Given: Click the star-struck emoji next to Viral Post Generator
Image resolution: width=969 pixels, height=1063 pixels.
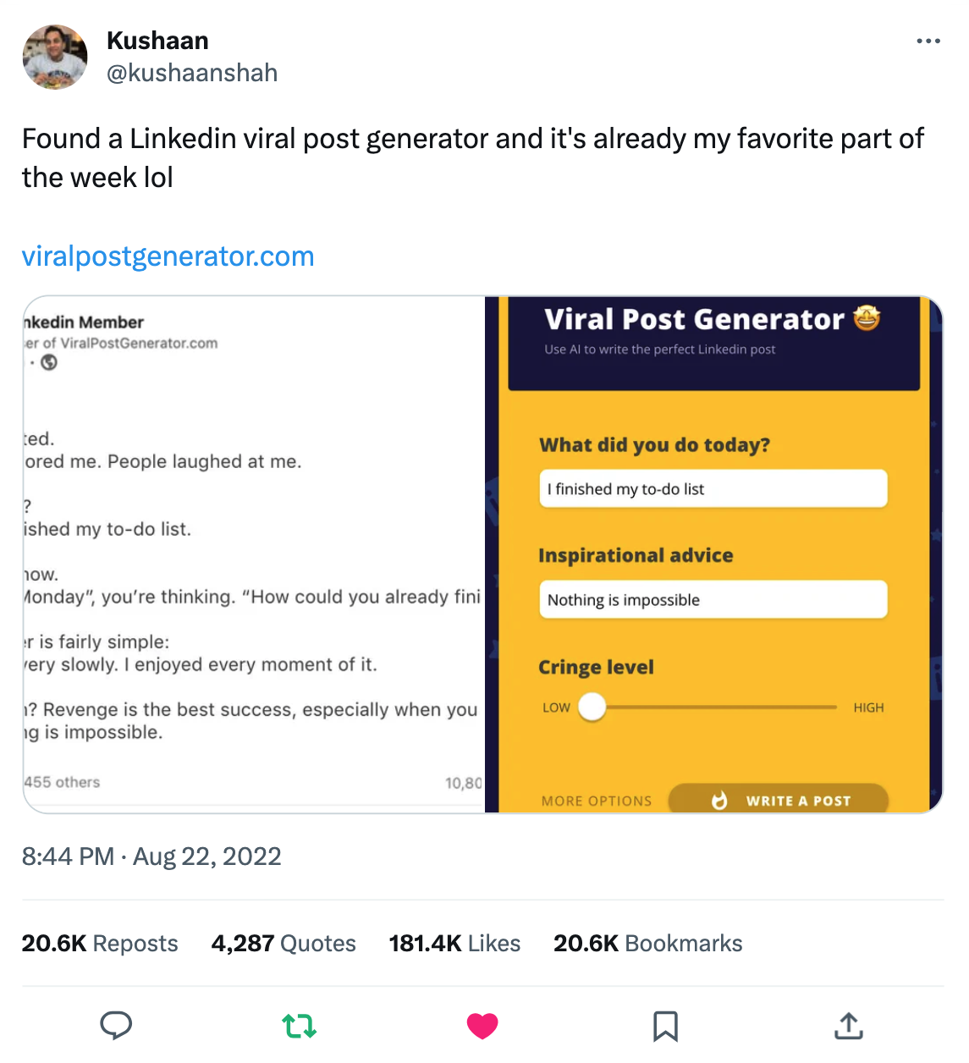Looking at the screenshot, I should click(868, 320).
